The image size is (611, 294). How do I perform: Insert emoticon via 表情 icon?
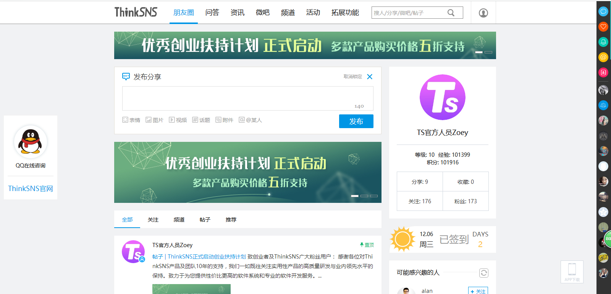[131, 120]
